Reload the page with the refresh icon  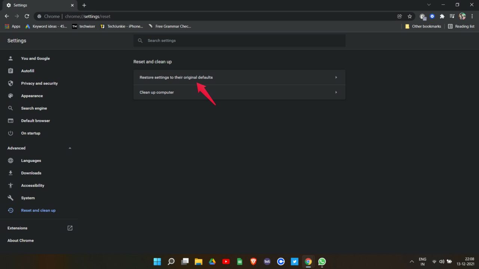click(27, 16)
